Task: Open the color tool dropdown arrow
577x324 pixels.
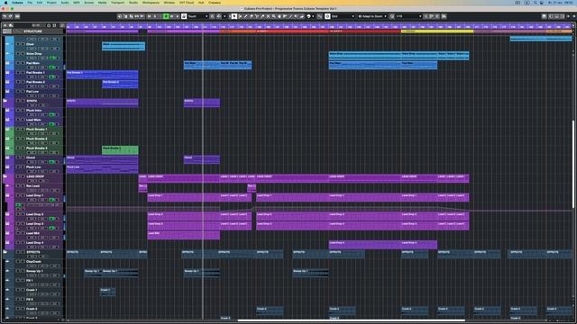Action: (313, 16)
